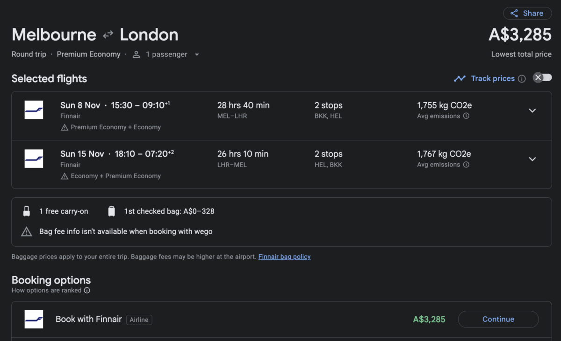Click Continue to book with Finnair
The height and width of the screenshot is (341, 561).
click(498, 319)
